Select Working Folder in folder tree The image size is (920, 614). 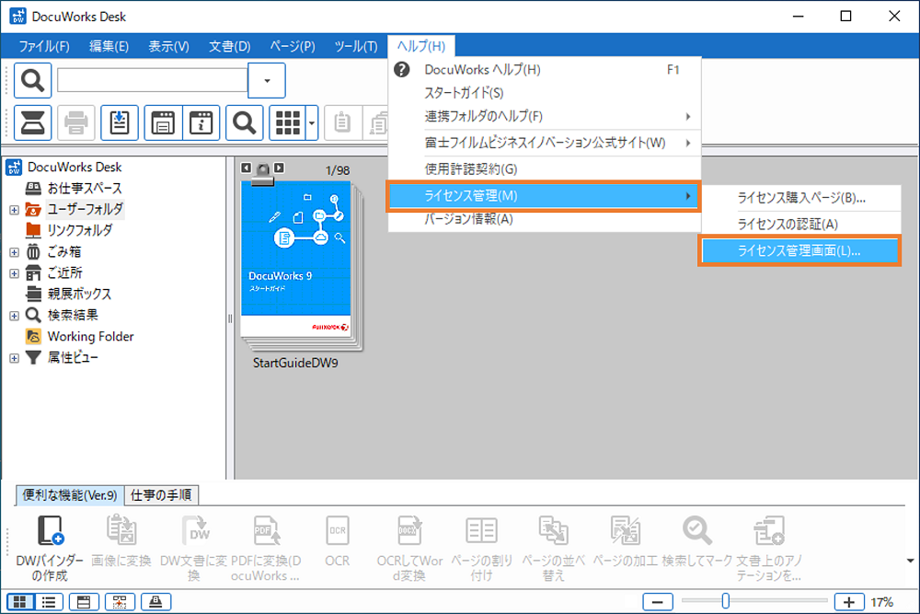(x=90, y=336)
